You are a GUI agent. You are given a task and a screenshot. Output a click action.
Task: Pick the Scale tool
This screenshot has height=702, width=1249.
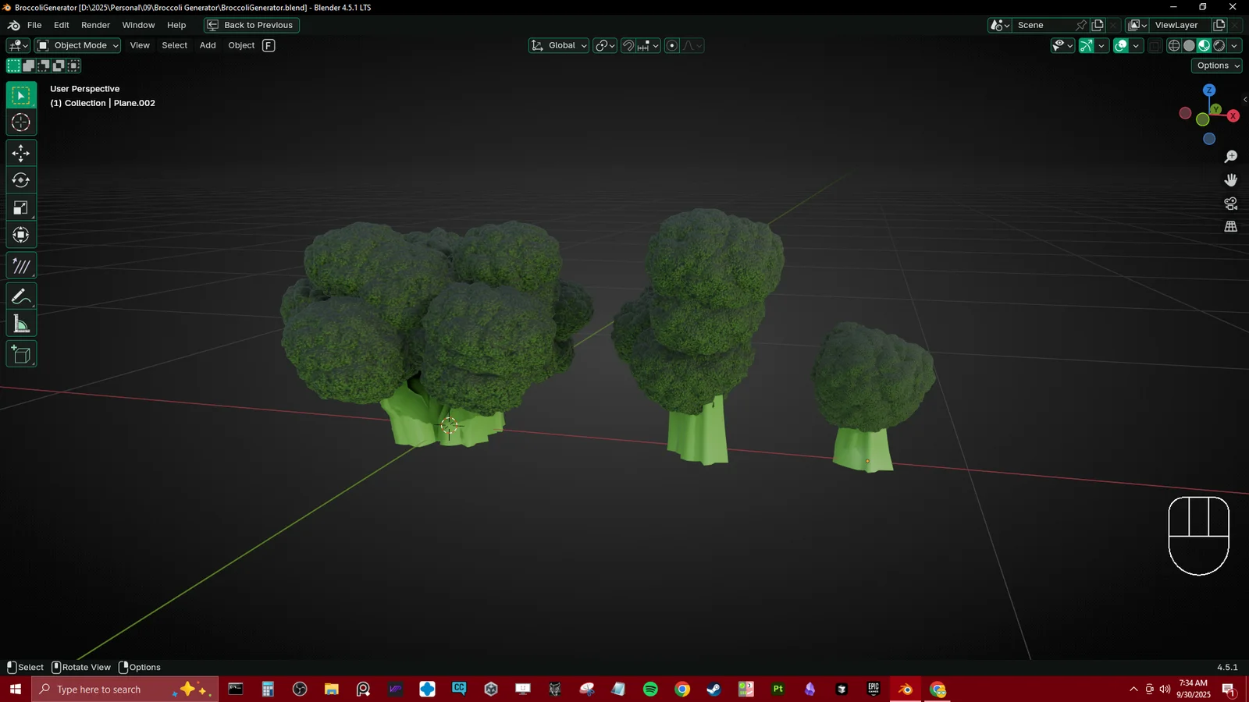click(x=21, y=207)
